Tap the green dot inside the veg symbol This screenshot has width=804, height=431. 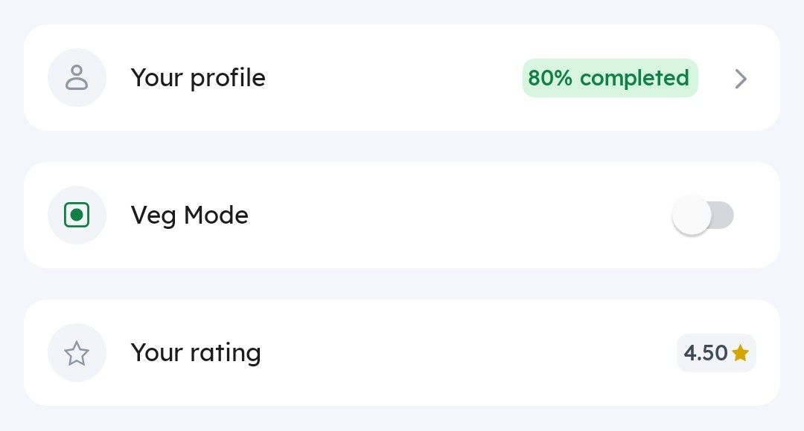77,215
